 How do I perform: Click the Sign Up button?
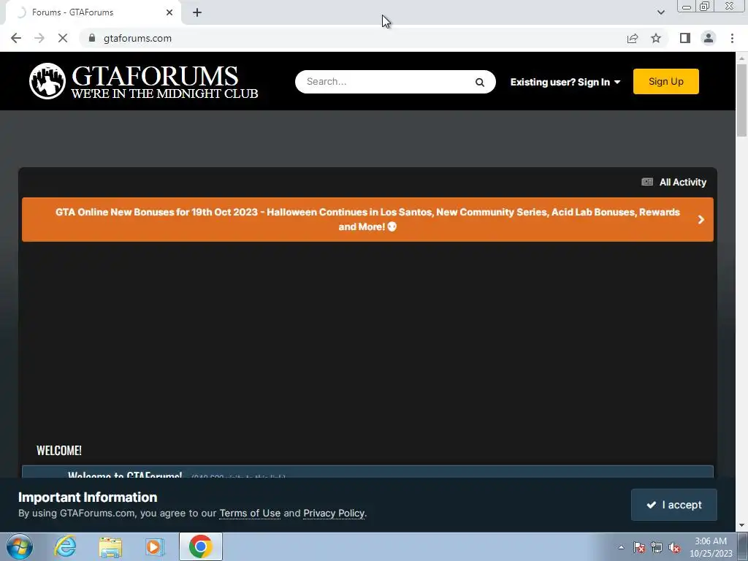point(666,82)
